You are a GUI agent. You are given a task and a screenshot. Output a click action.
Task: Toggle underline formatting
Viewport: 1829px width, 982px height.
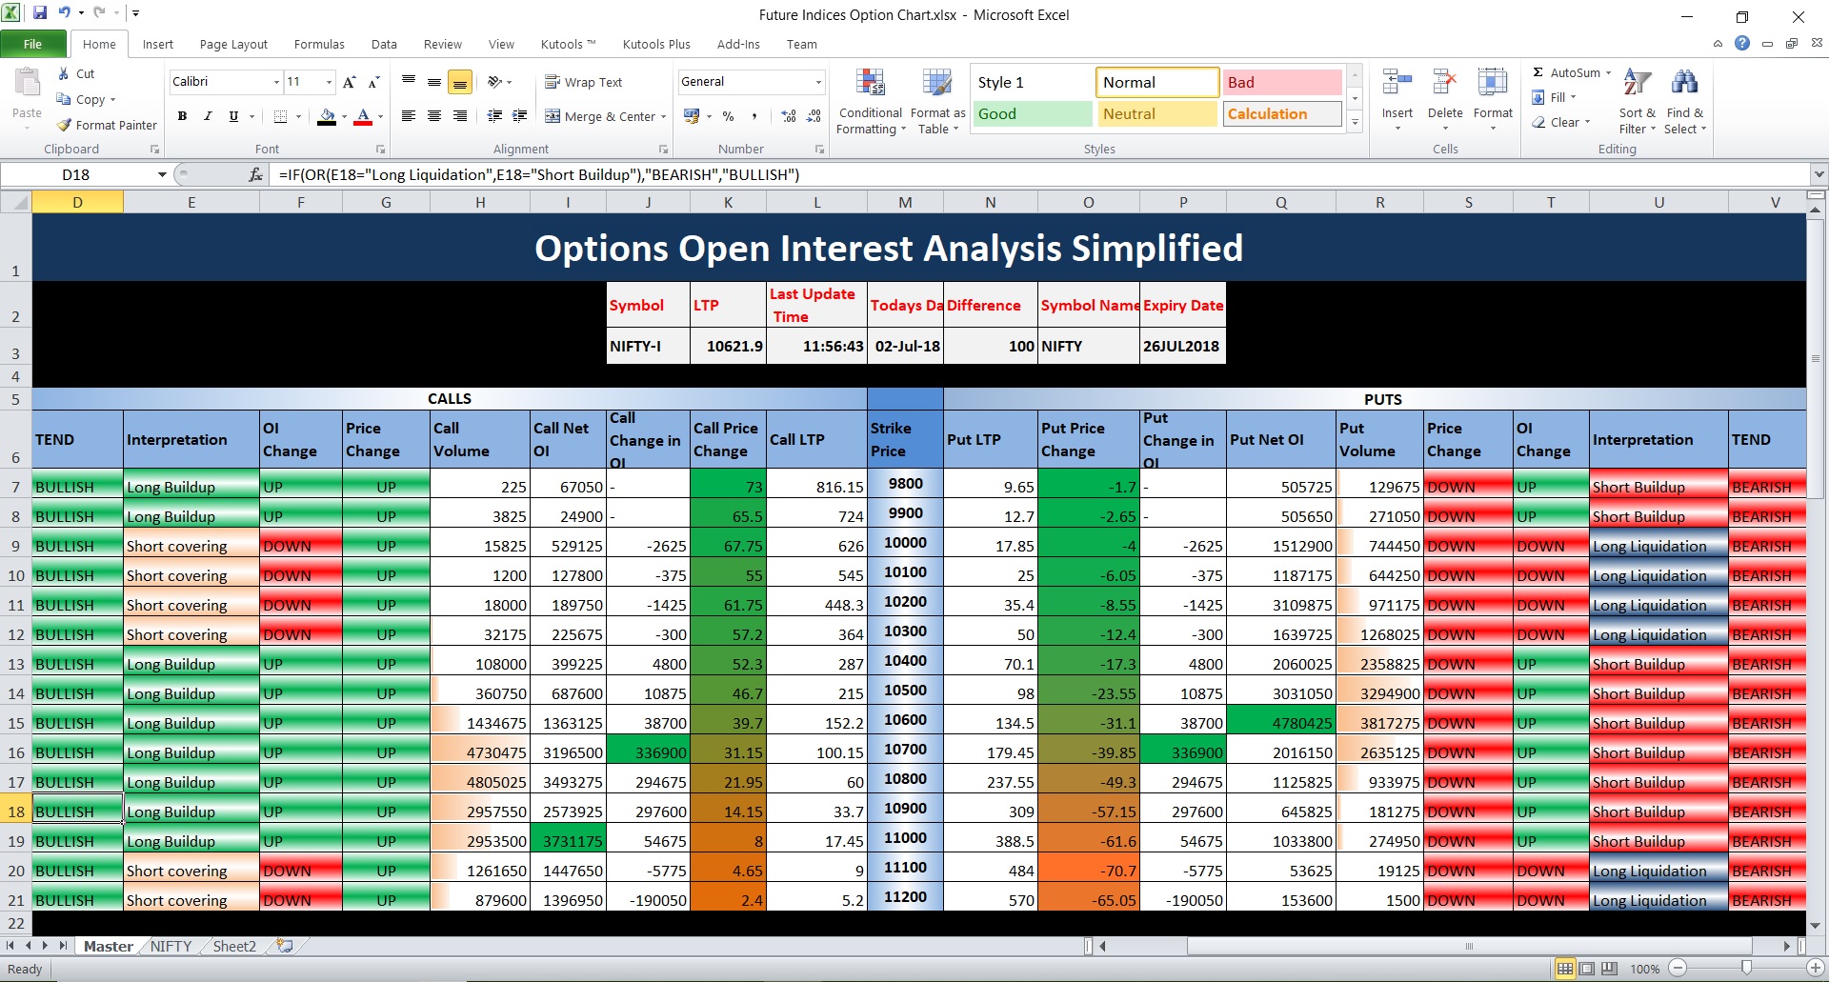pyautogui.click(x=232, y=116)
